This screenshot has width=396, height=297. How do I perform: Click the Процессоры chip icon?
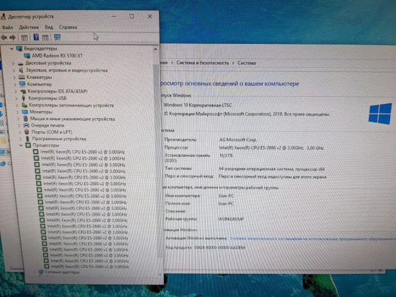[28, 145]
